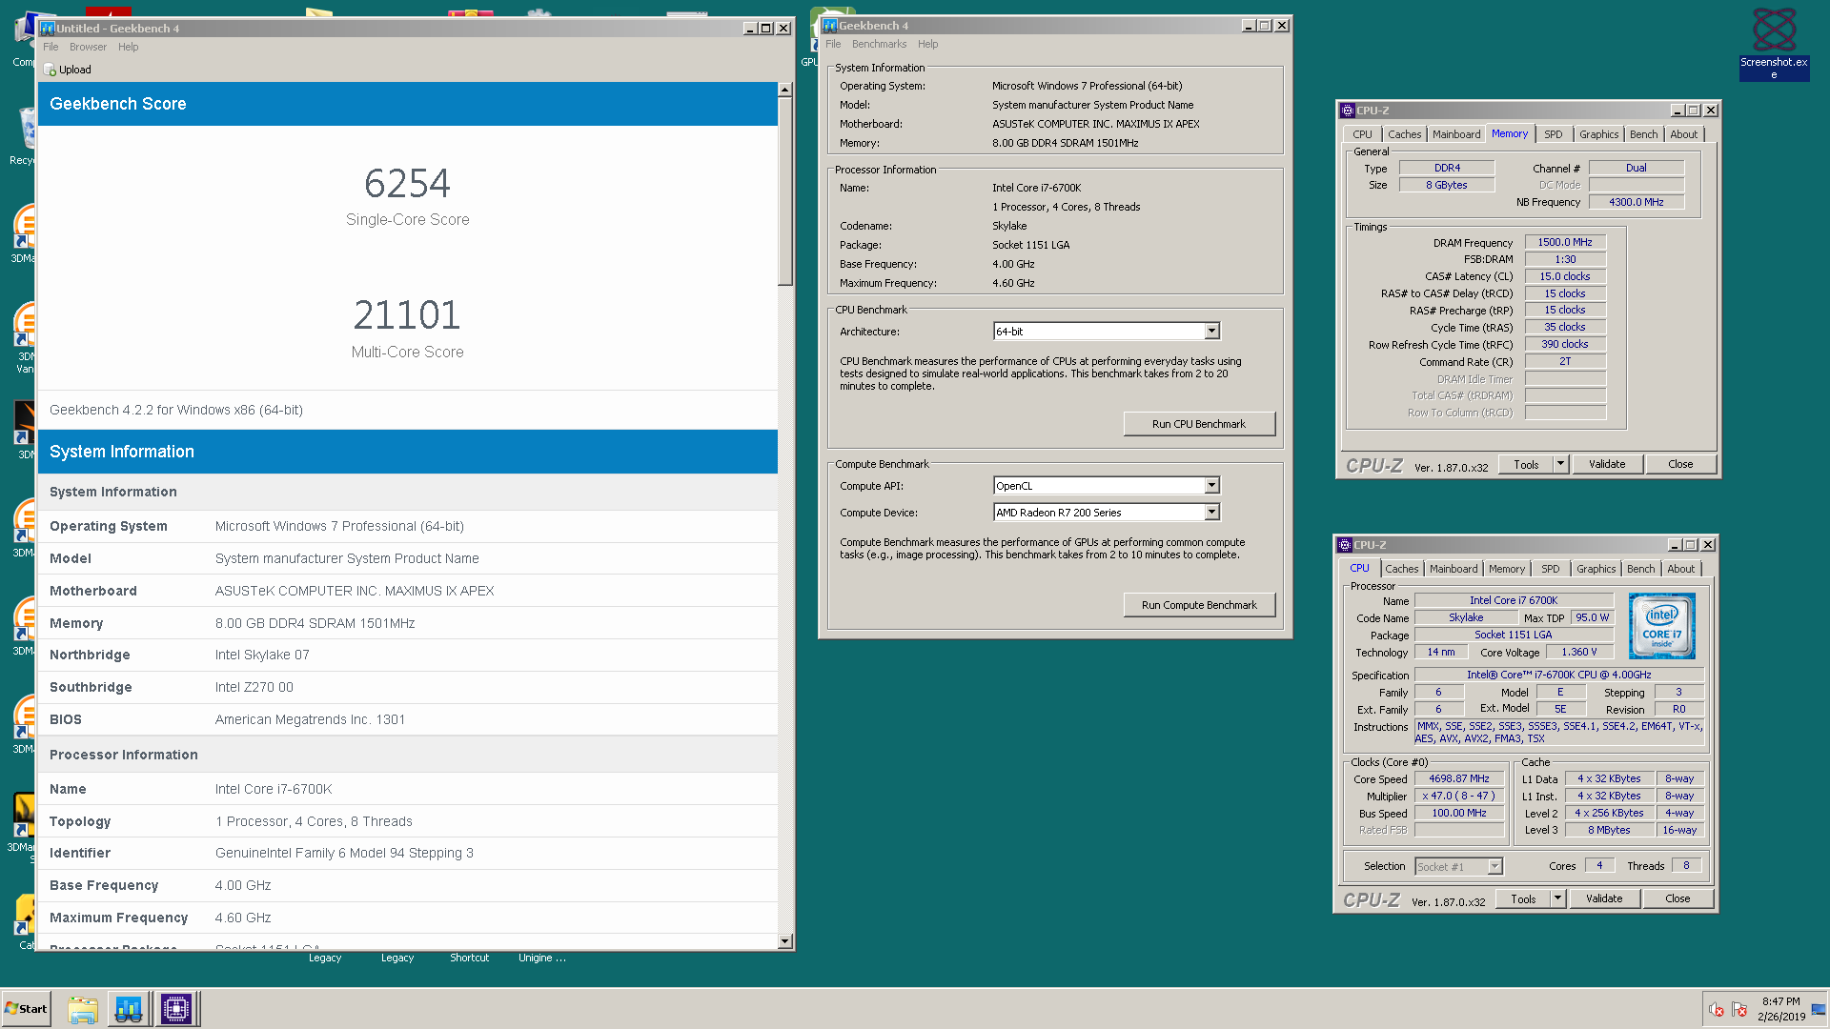Open Browser menu in Geekbench results window
The image size is (1830, 1029).
click(x=88, y=47)
